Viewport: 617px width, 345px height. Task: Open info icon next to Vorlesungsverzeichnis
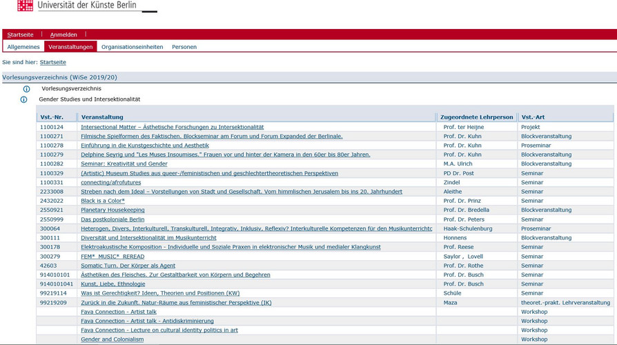click(26, 89)
